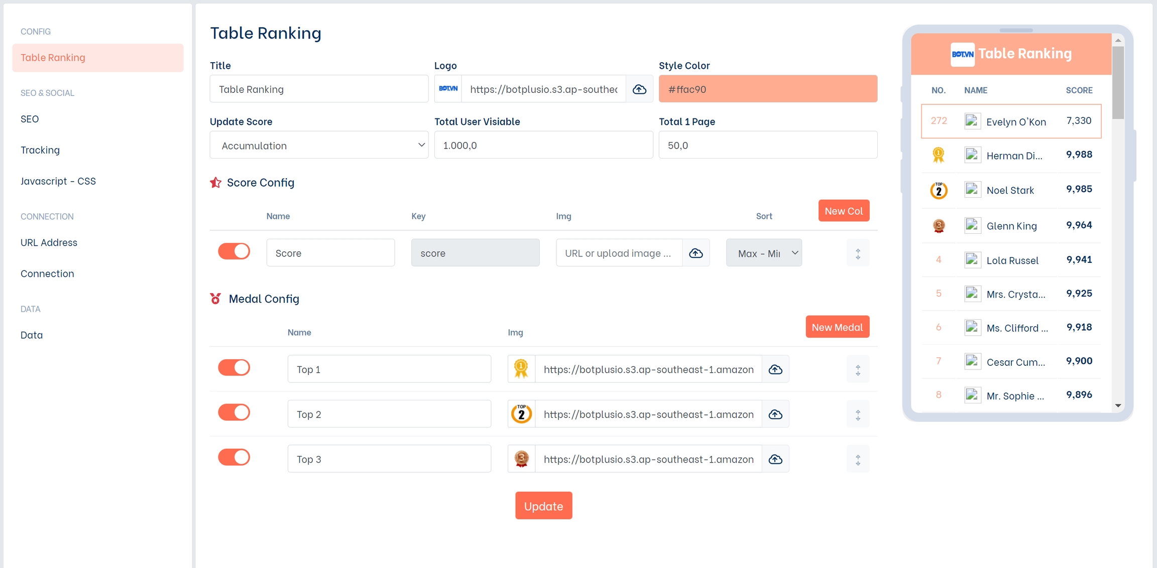Open the Update Score Accumulation dropdown
1157x568 pixels.
coord(319,146)
